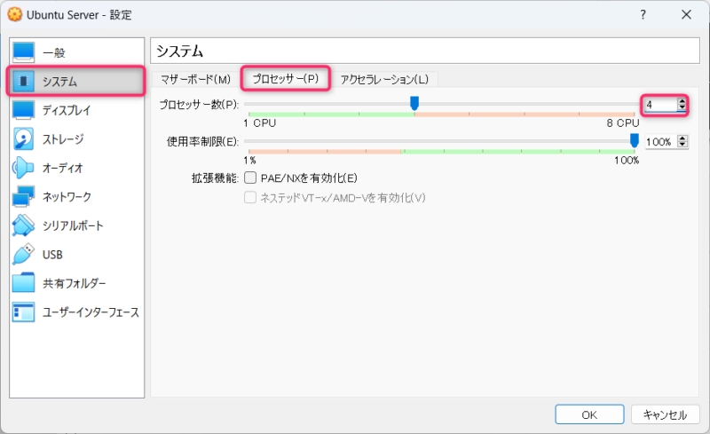Click the ディスプレイ screen icon

pyautogui.click(x=24, y=110)
